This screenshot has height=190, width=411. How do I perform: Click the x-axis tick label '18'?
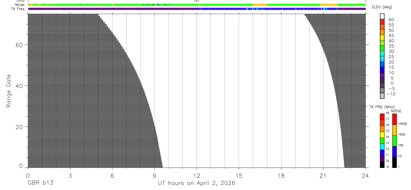pos(281,176)
